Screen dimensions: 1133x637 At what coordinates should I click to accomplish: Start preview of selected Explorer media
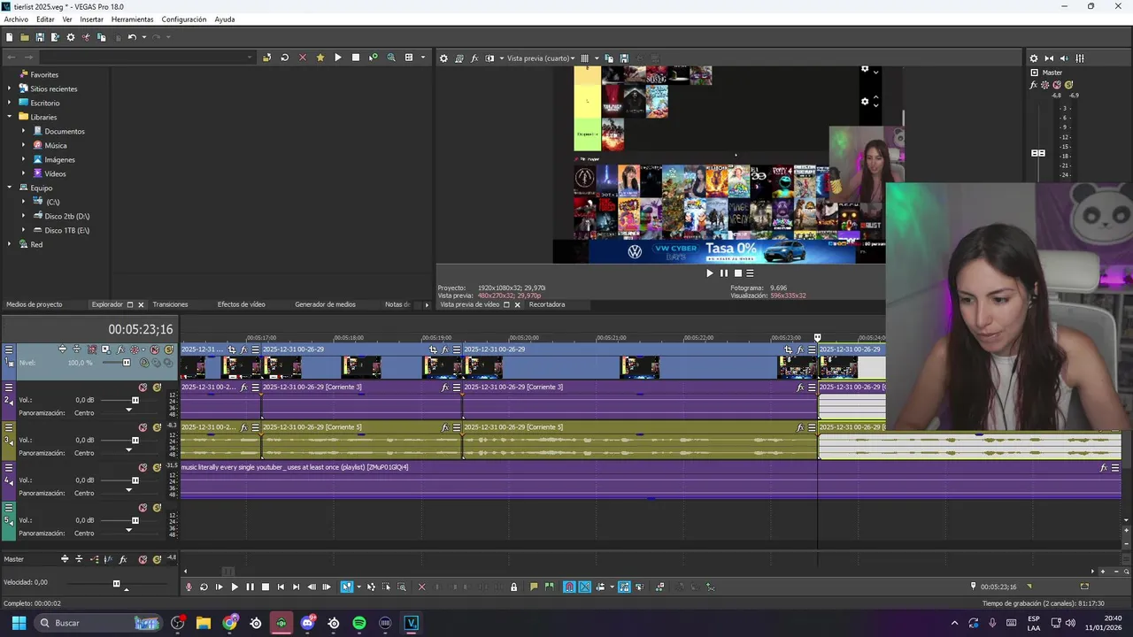point(337,58)
